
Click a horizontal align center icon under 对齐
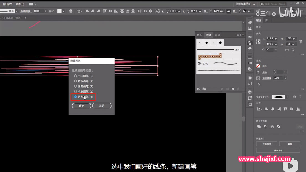(x=273, y=109)
